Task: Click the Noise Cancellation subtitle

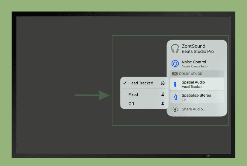Action: (x=196, y=66)
